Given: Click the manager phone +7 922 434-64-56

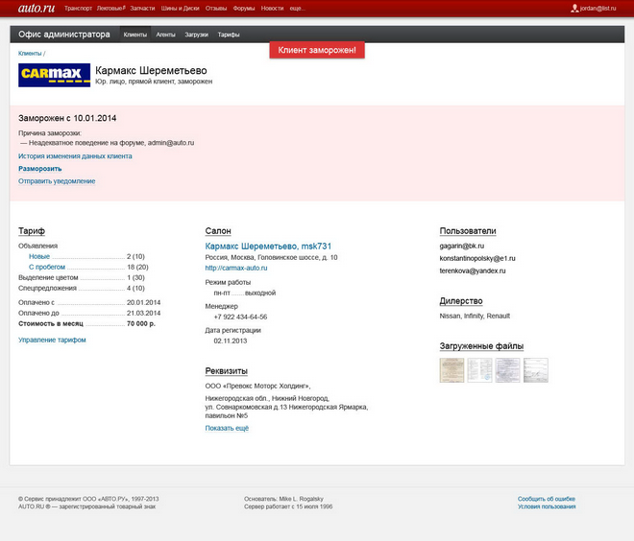Looking at the screenshot, I should click(x=240, y=317).
